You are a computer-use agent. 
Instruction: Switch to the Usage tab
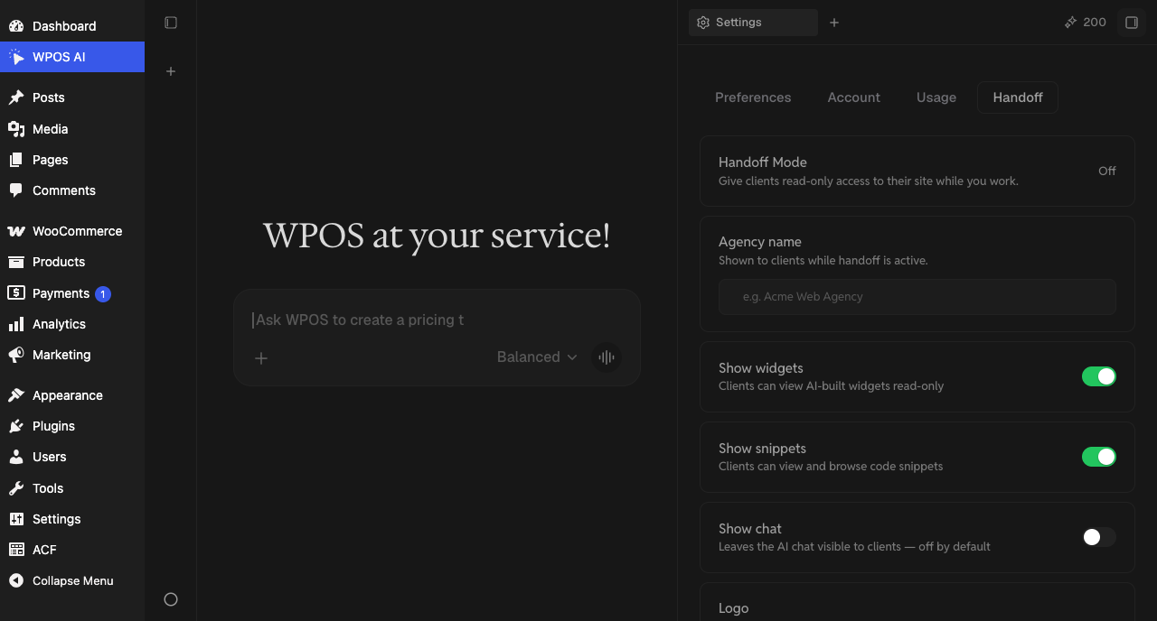(936, 97)
